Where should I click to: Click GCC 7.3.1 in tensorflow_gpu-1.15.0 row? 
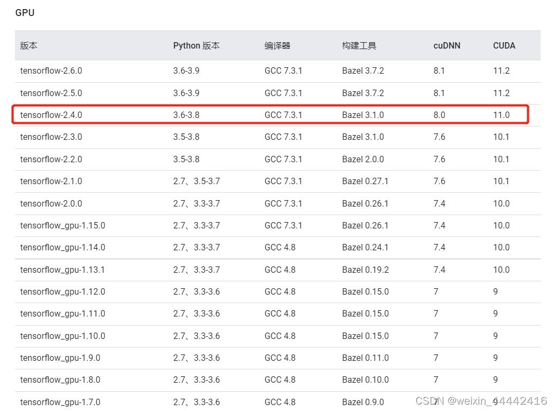(x=283, y=225)
